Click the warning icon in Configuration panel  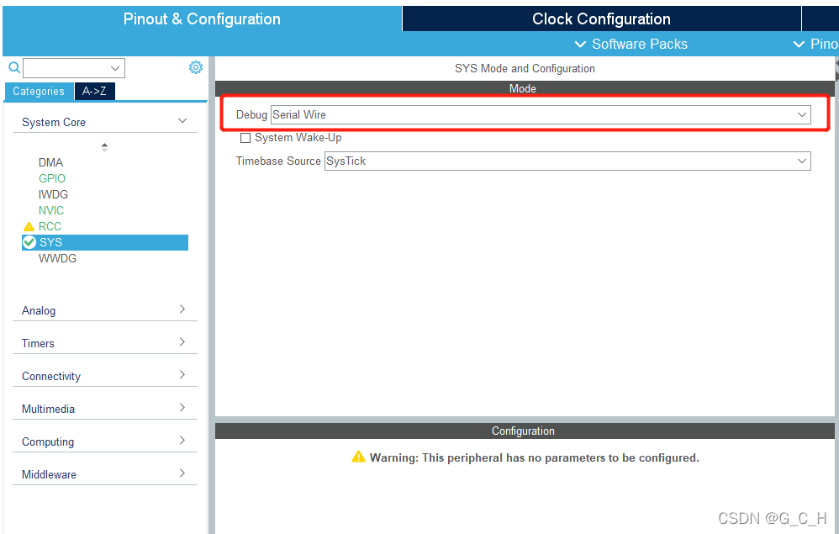tap(358, 457)
